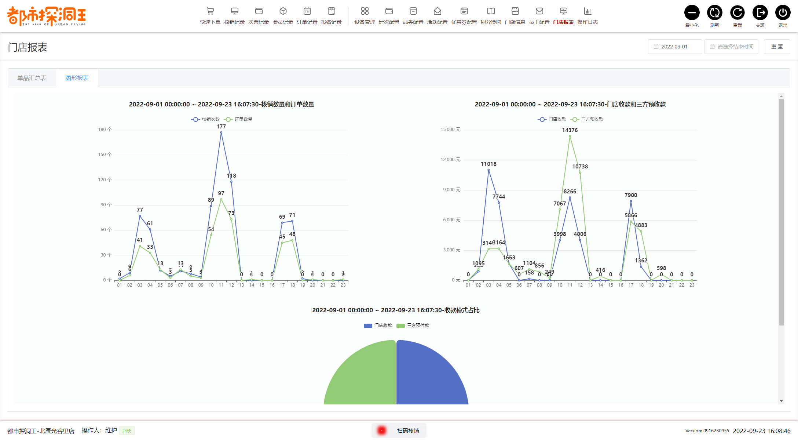Viewport: 798px width, 440px height.
Task: Open 报名记录 signup records
Action: [x=331, y=16]
